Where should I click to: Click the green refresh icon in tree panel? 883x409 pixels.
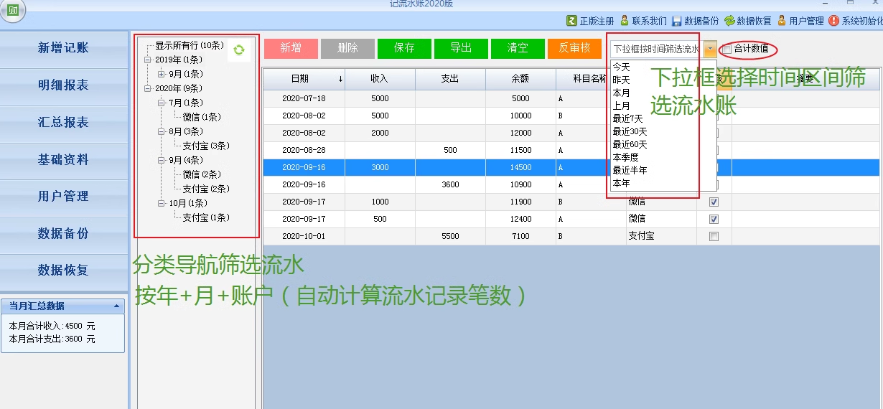click(239, 50)
